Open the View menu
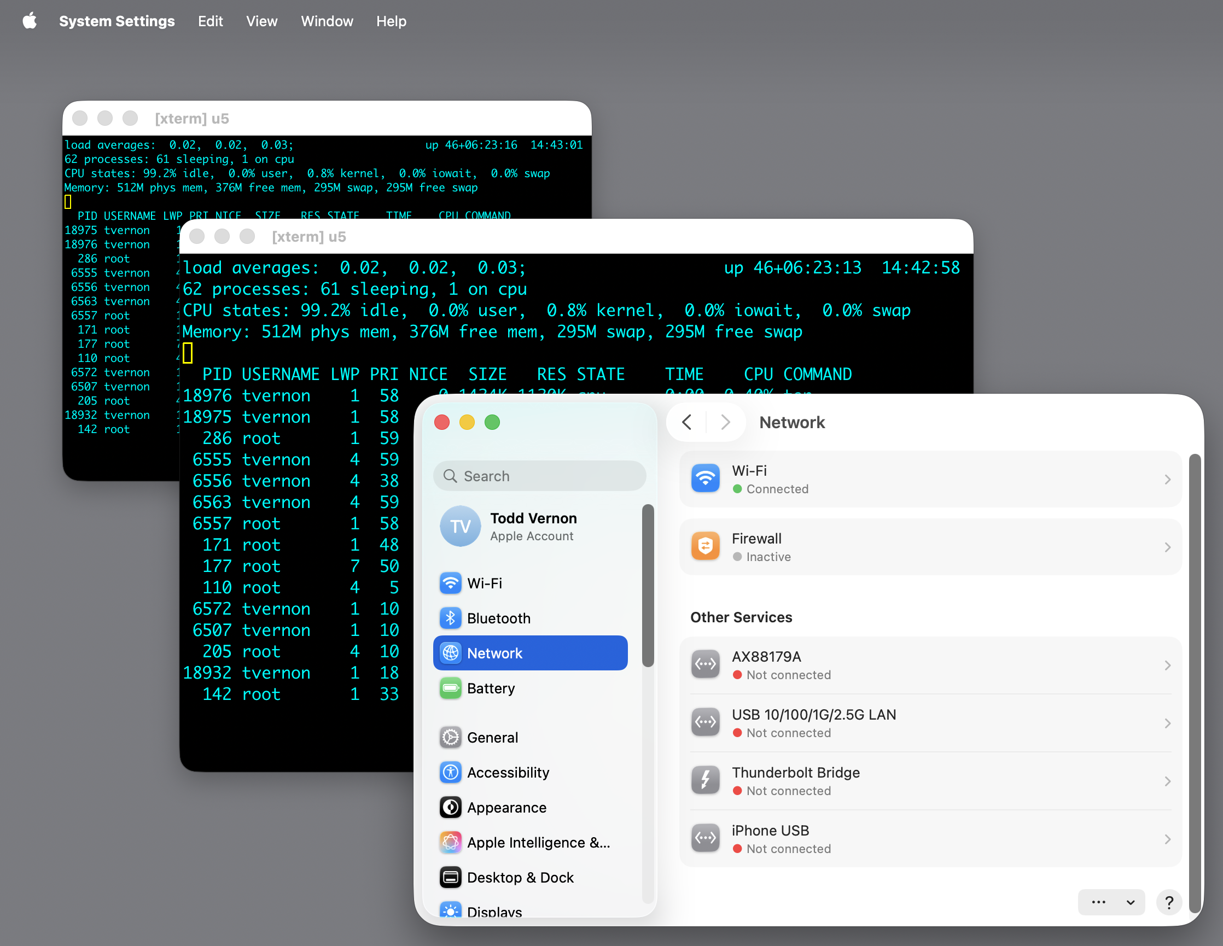Screen dimensions: 1223x946 261,21
